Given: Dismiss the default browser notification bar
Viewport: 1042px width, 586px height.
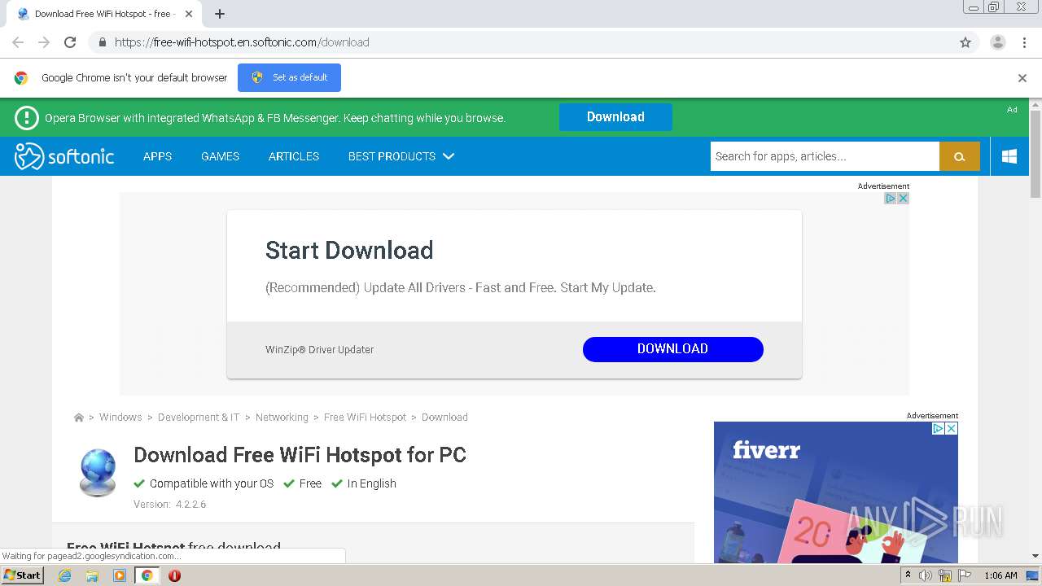Looking at the screenshot, I should click(x=1022, y=78).
